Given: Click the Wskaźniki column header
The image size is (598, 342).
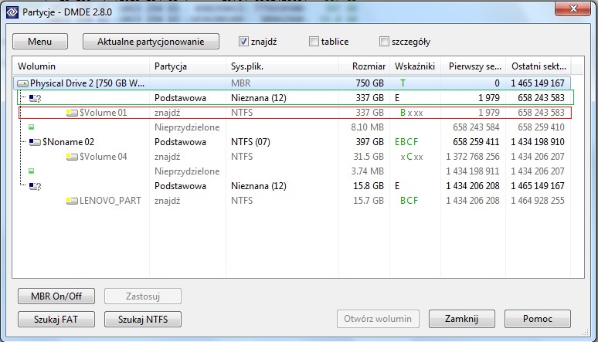Looking at the screenshot, I should point(415,66).
